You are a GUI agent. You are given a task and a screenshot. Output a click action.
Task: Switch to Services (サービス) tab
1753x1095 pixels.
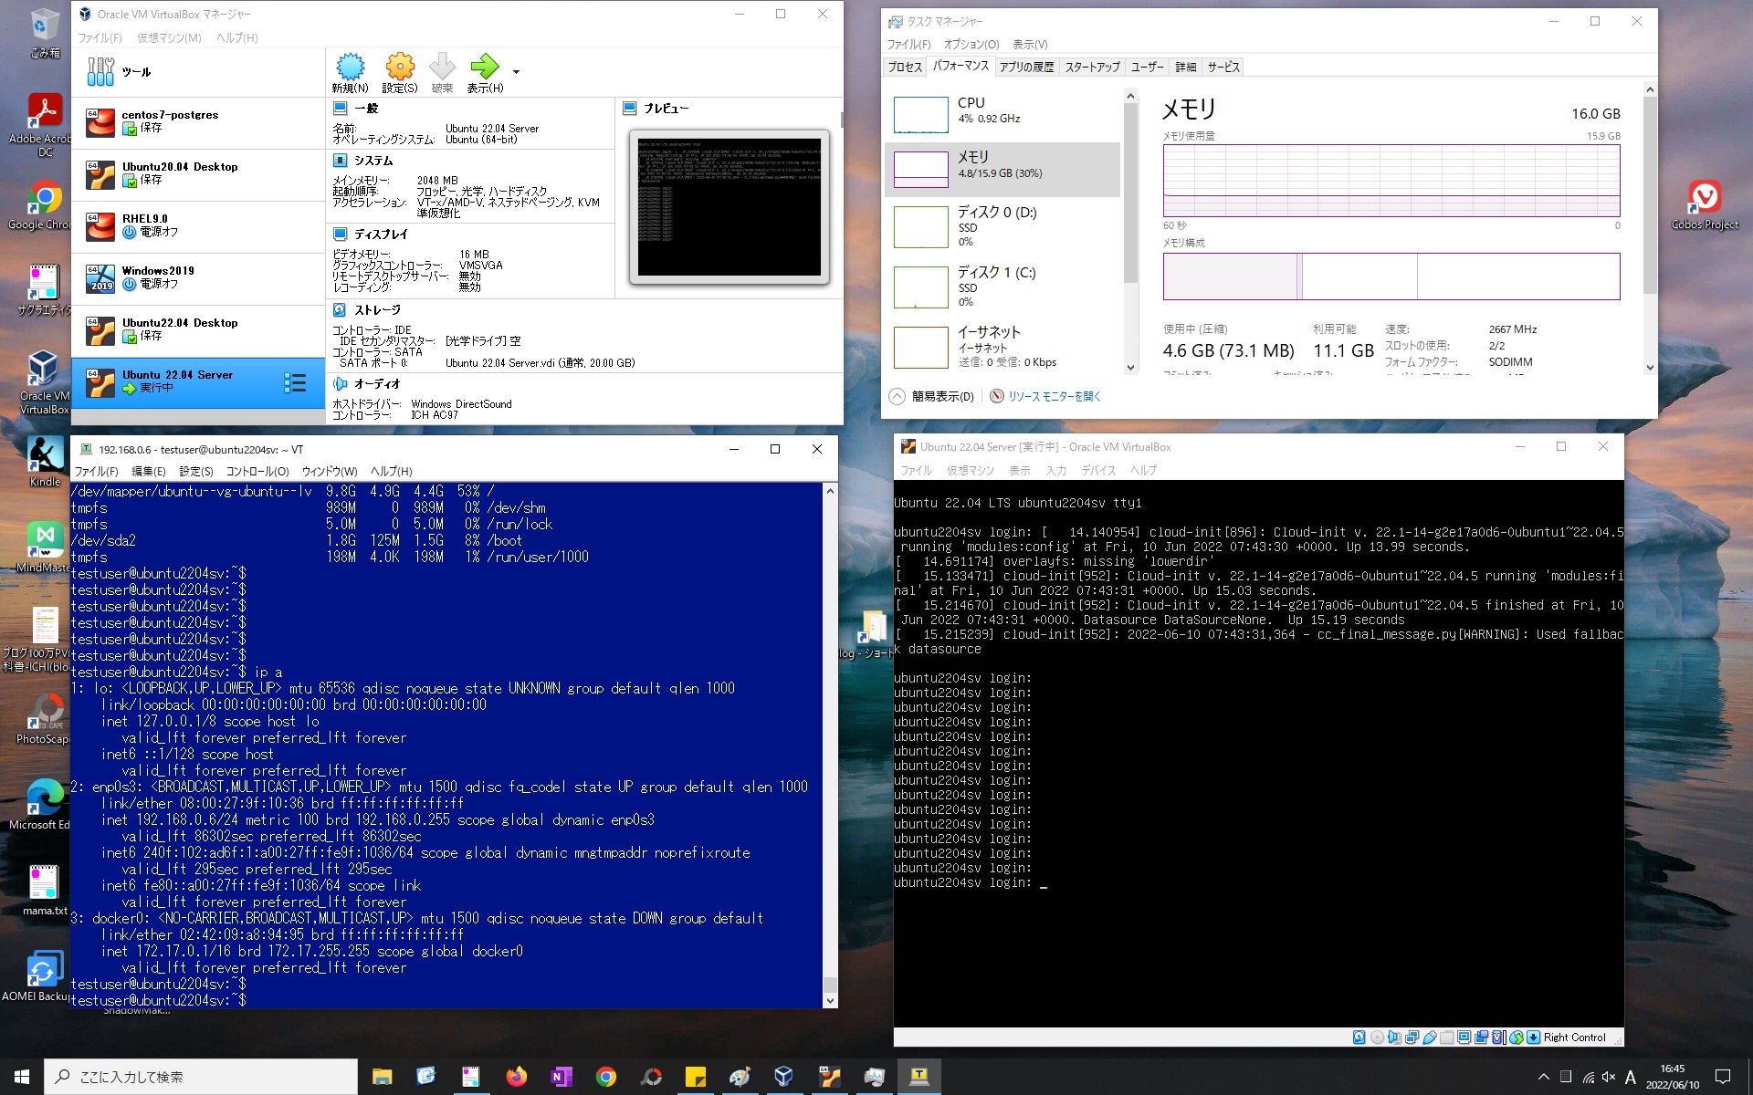(1223, 67)
